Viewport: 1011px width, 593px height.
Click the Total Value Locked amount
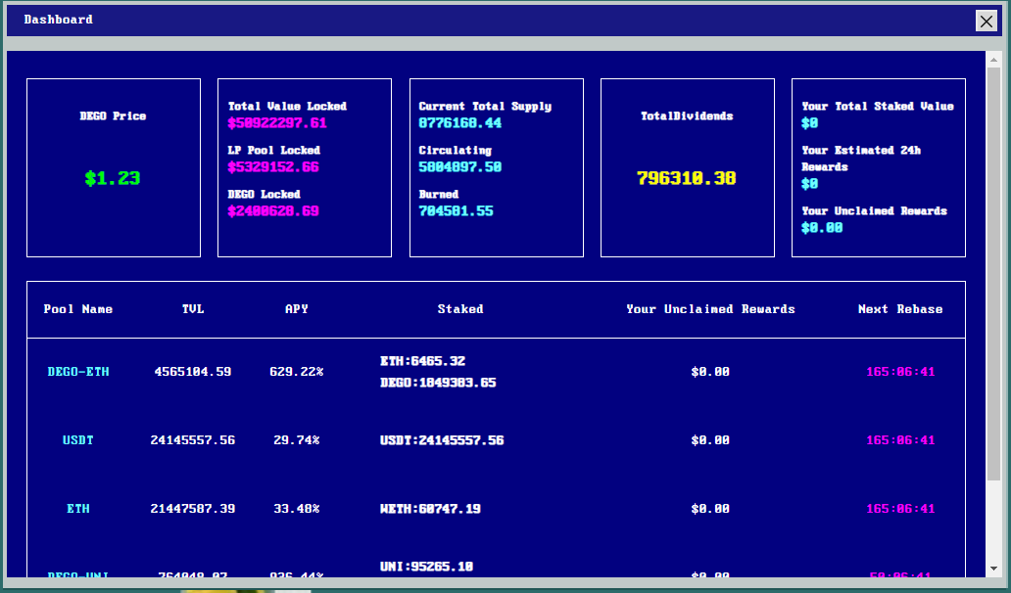pyautogui.click(x=277, y=123)
